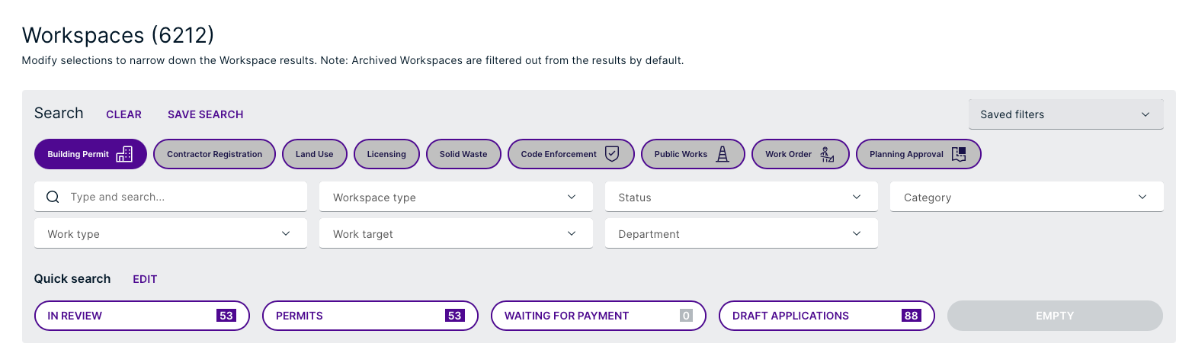Select the In Review quick search
Screen dimensions: 1192x350
pyautogui.click(x=142, y=316)
